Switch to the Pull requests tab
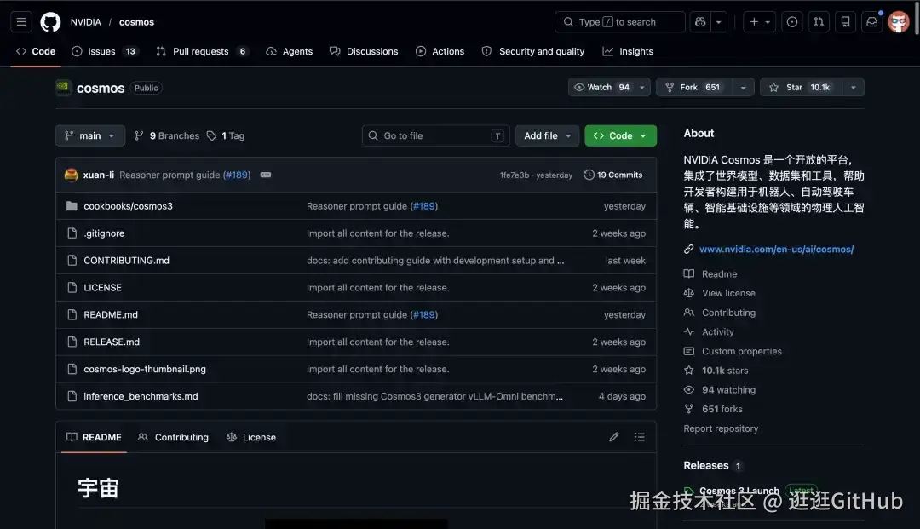The height and width of the screenshot is (529, 920). [203, 52]
